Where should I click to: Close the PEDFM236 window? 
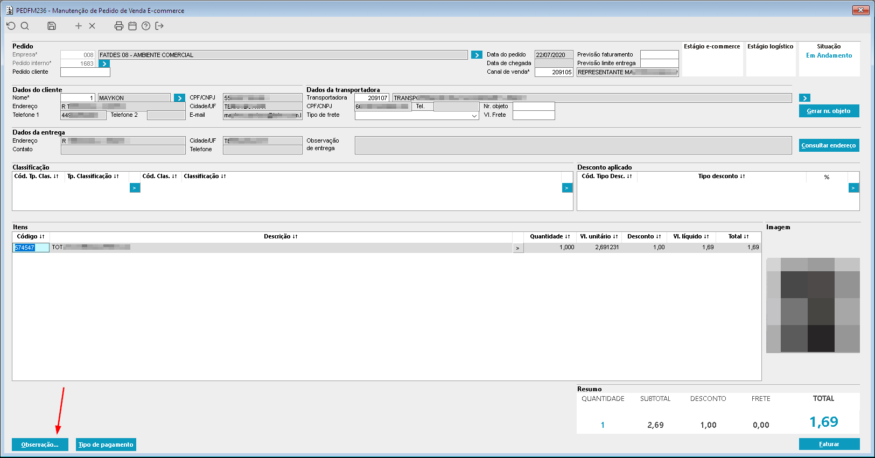tap(861, 10)
